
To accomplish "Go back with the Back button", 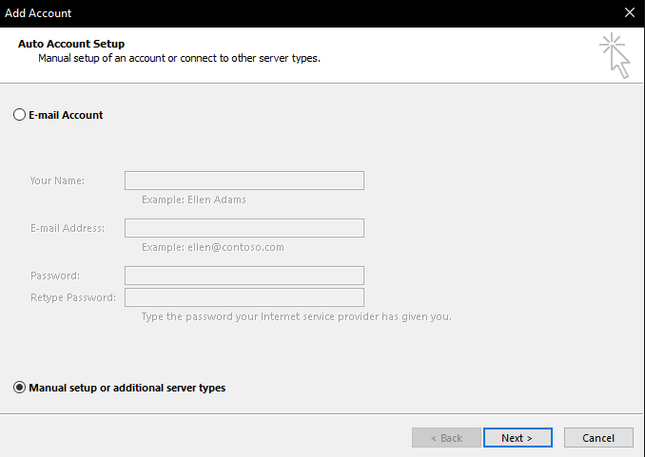I will coord(446,438).
